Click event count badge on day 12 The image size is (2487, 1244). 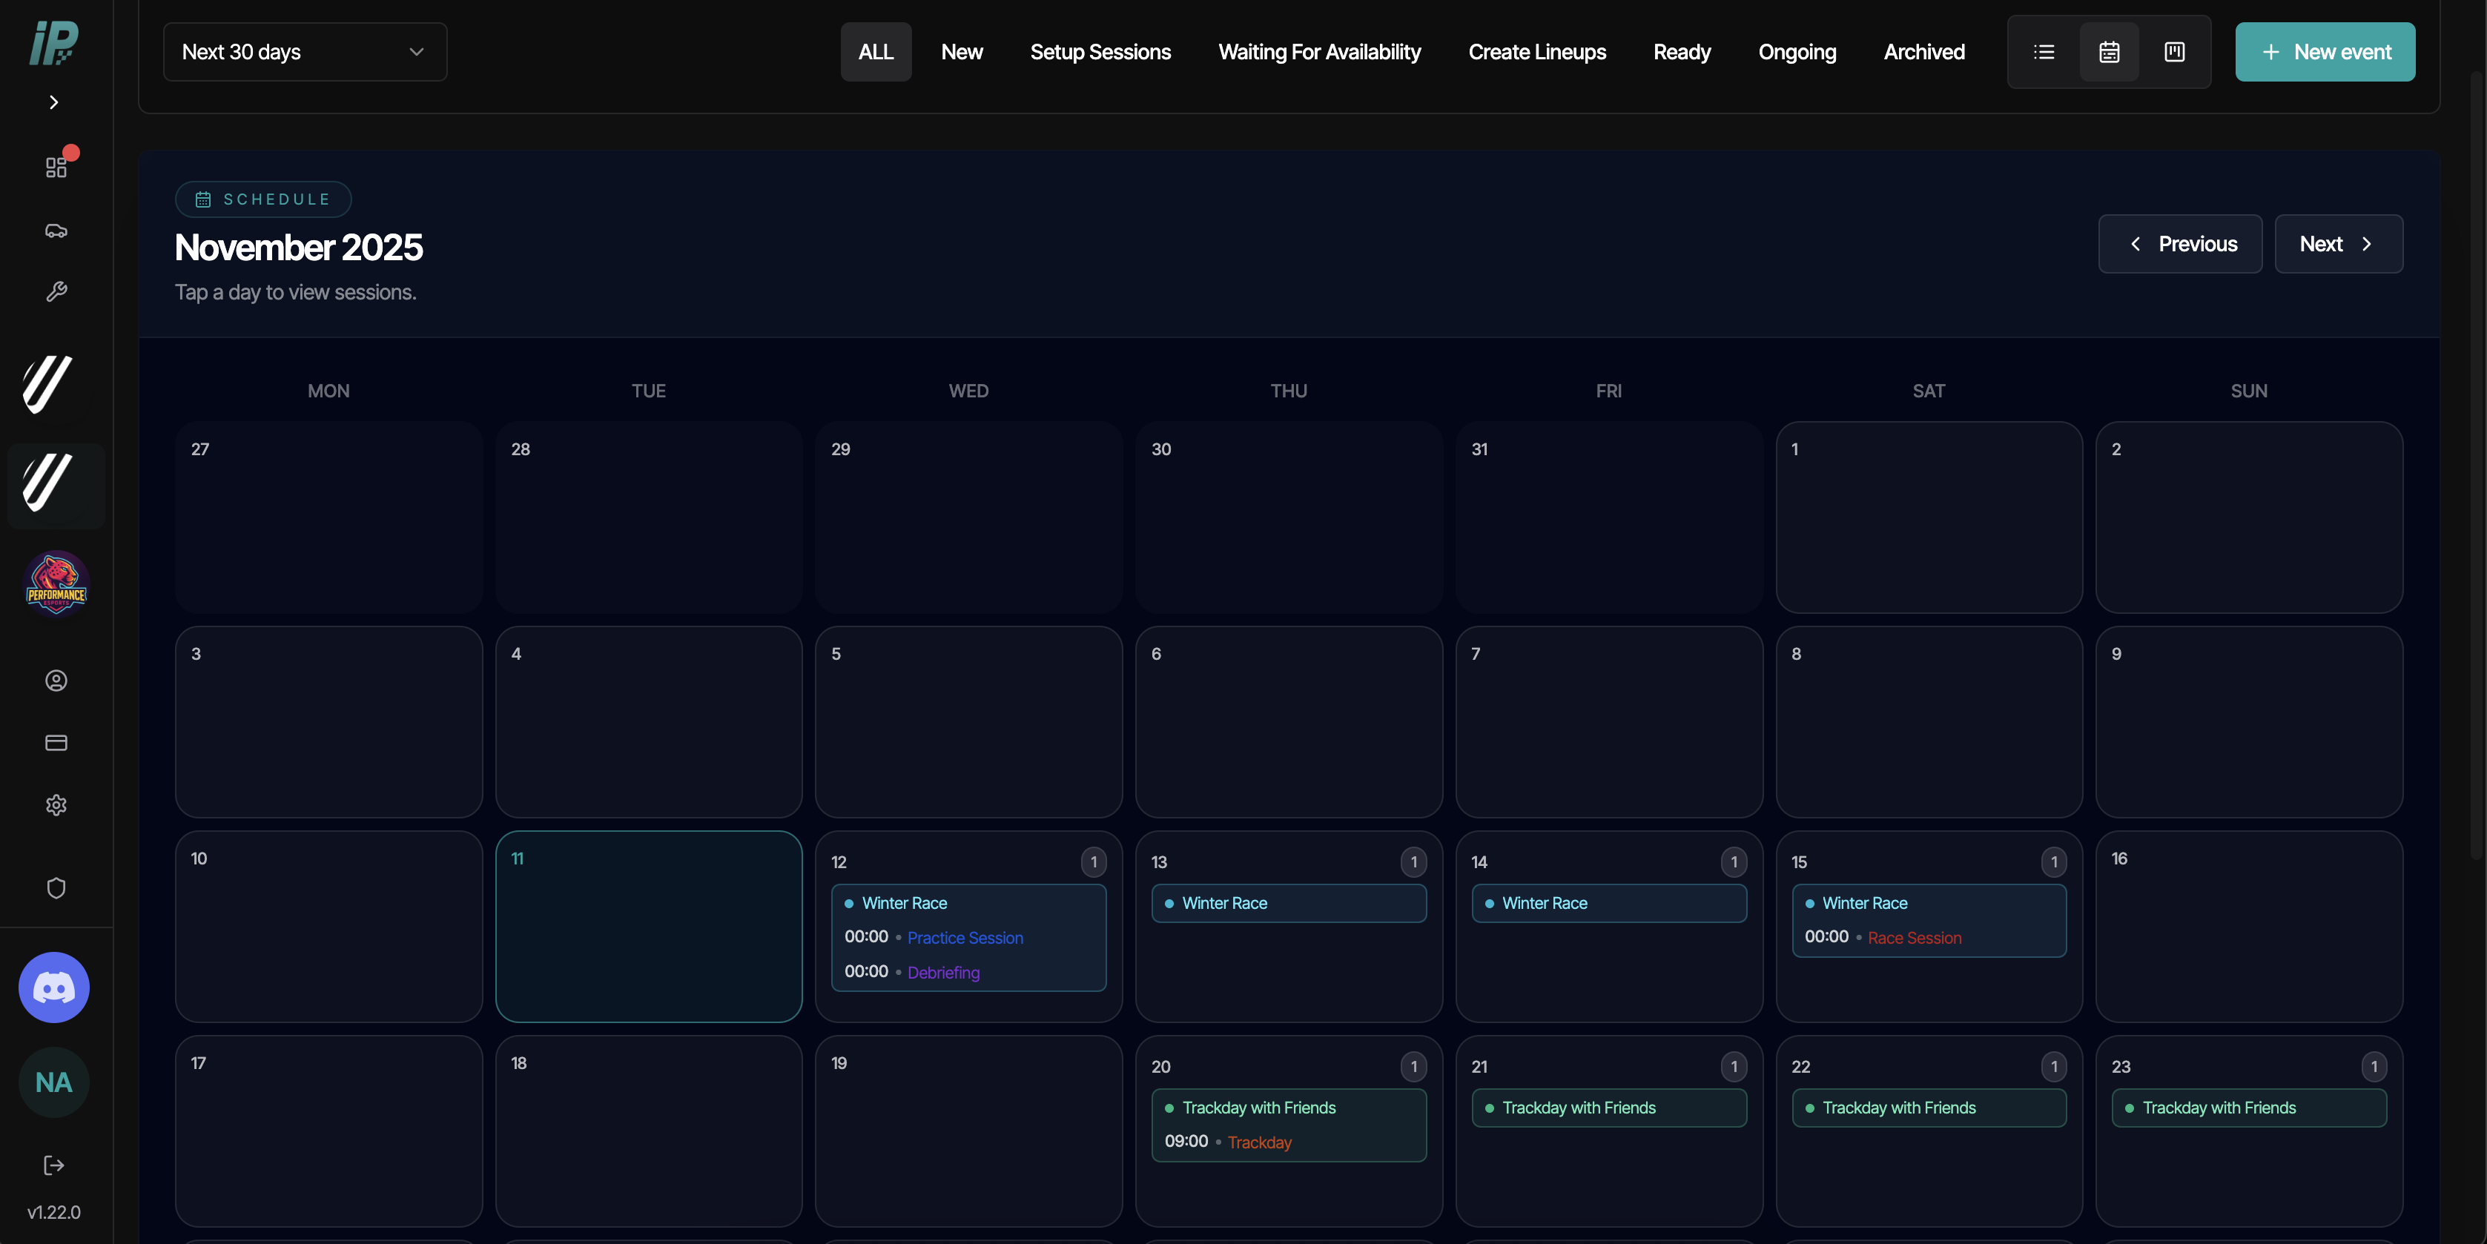click(1094, 861)
